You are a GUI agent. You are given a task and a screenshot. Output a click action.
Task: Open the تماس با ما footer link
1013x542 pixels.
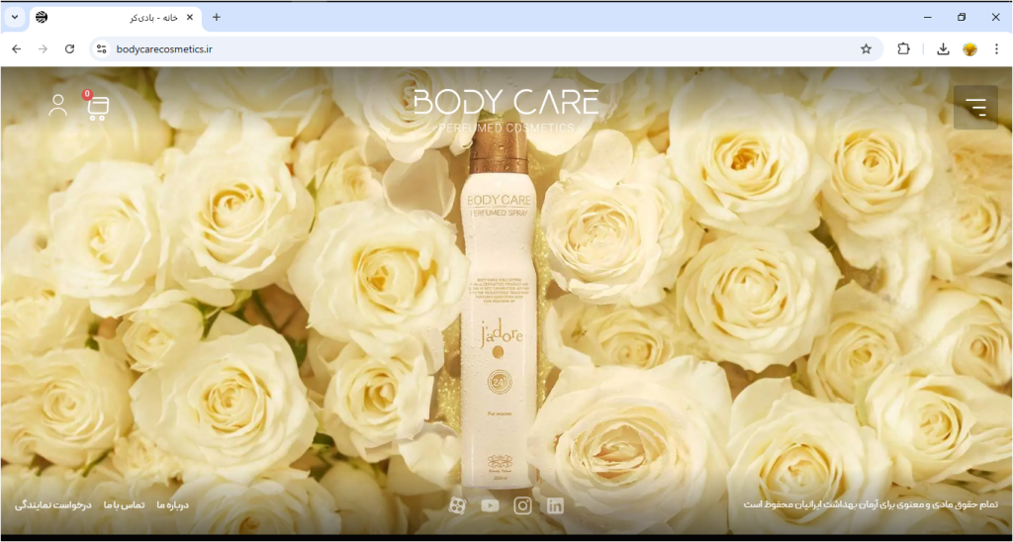[124, 505]
